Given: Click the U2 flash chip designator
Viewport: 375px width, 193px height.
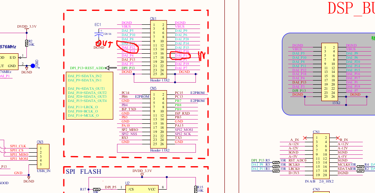Looking at the screenshot, I should (128, 183).
